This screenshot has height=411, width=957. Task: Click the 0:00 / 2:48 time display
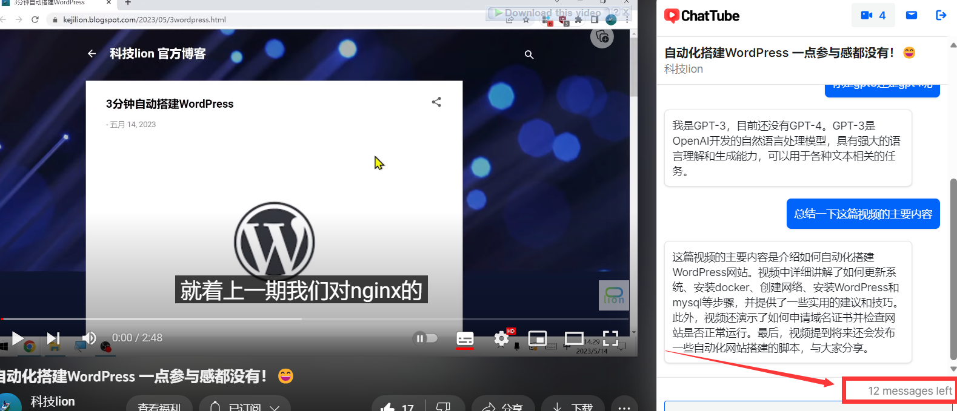coord(137,338)
